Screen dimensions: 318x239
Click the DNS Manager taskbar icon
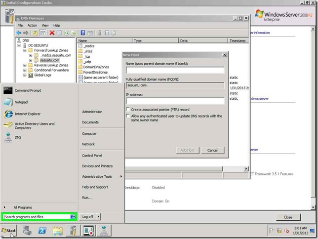(x=104, y=231)
